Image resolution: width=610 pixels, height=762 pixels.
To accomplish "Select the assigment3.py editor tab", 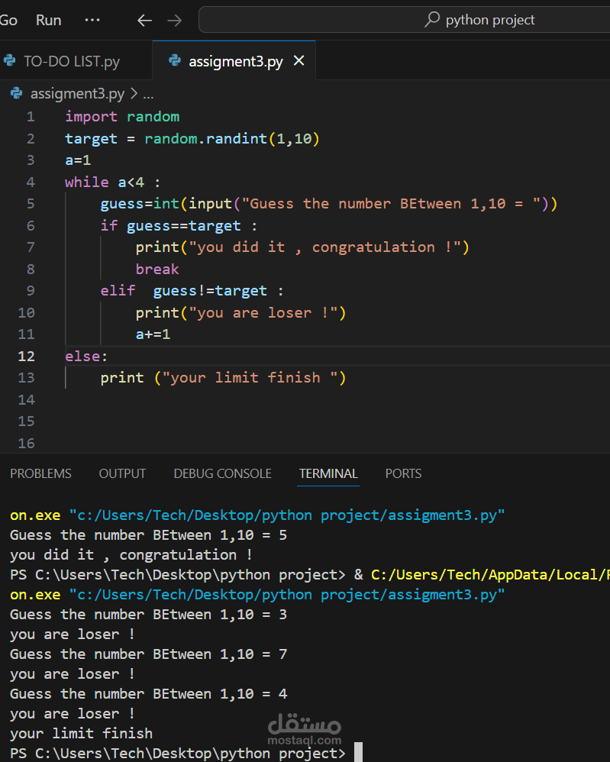I will point(236,62).
